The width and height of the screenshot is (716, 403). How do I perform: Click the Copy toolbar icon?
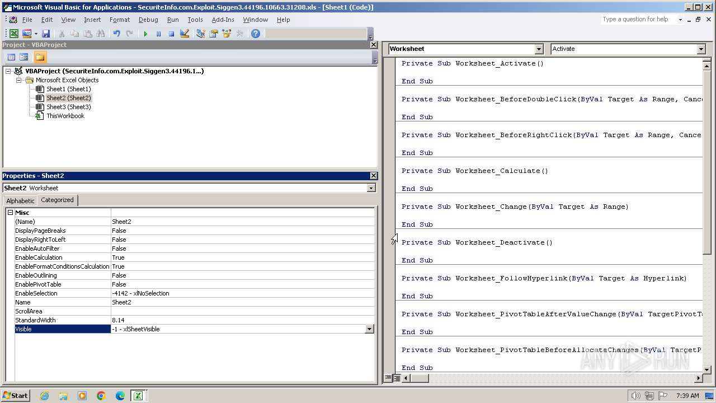coord(75,34)
